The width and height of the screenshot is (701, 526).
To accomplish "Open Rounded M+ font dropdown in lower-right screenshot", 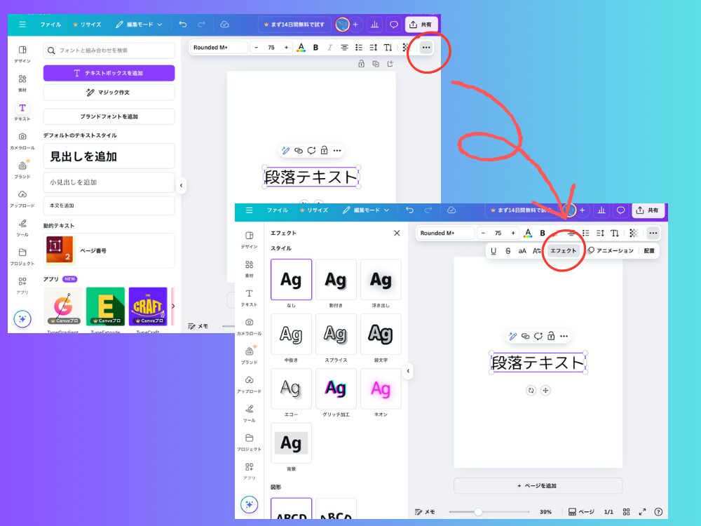I will (x=446, y=233).
